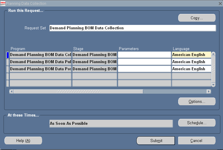This screenshot has height=150, width=223.
Task: Click the first empty Program row
Action: (x=40, y=76)
